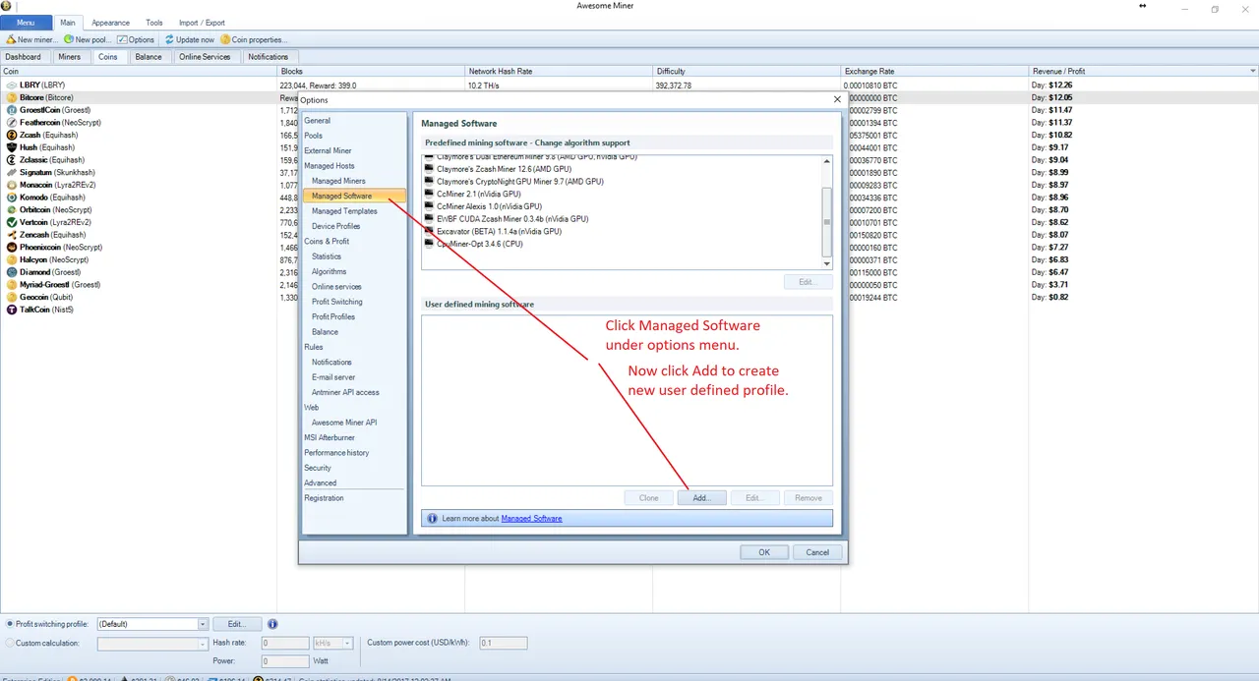Open the Profit switching profile dropdown
The width and height of the screenshot is (1259, 681).
tap(204, 624)
